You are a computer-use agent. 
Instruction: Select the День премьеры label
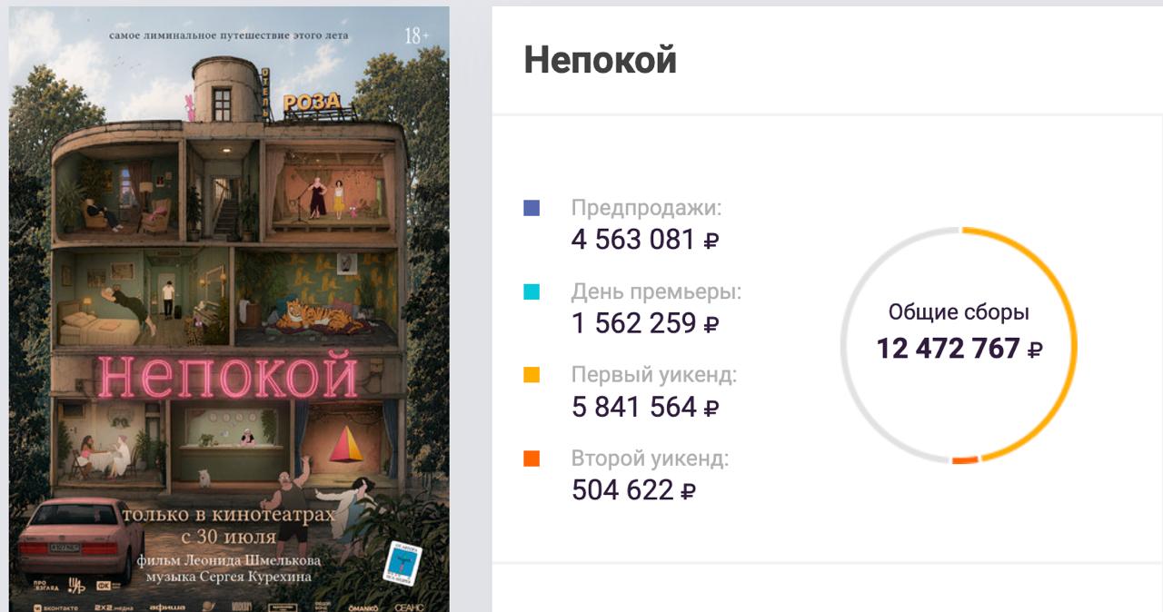656,291
